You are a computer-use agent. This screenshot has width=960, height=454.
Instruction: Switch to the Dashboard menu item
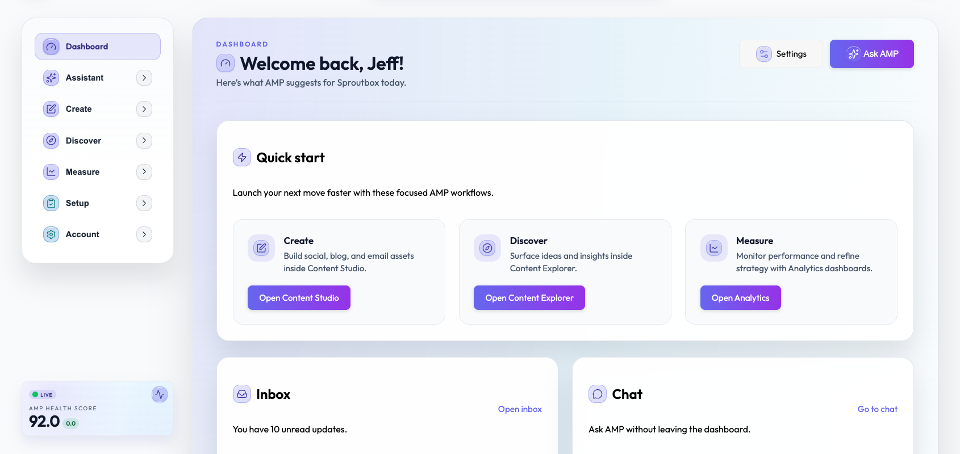(x=86, y=46)
